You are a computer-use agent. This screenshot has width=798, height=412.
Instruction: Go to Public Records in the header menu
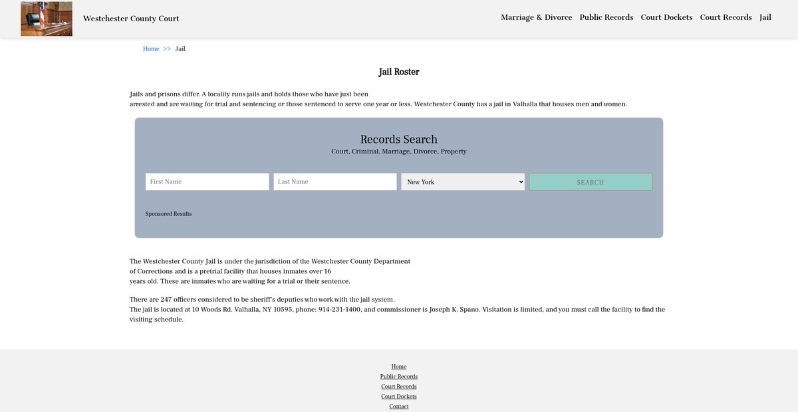[x=606, y=17]
